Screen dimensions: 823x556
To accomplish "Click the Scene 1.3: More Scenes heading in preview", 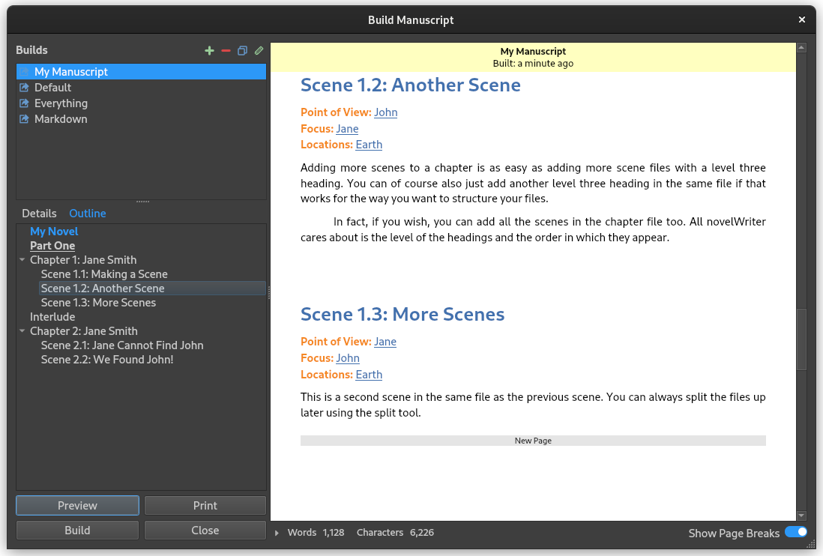I will click(402, 314).
